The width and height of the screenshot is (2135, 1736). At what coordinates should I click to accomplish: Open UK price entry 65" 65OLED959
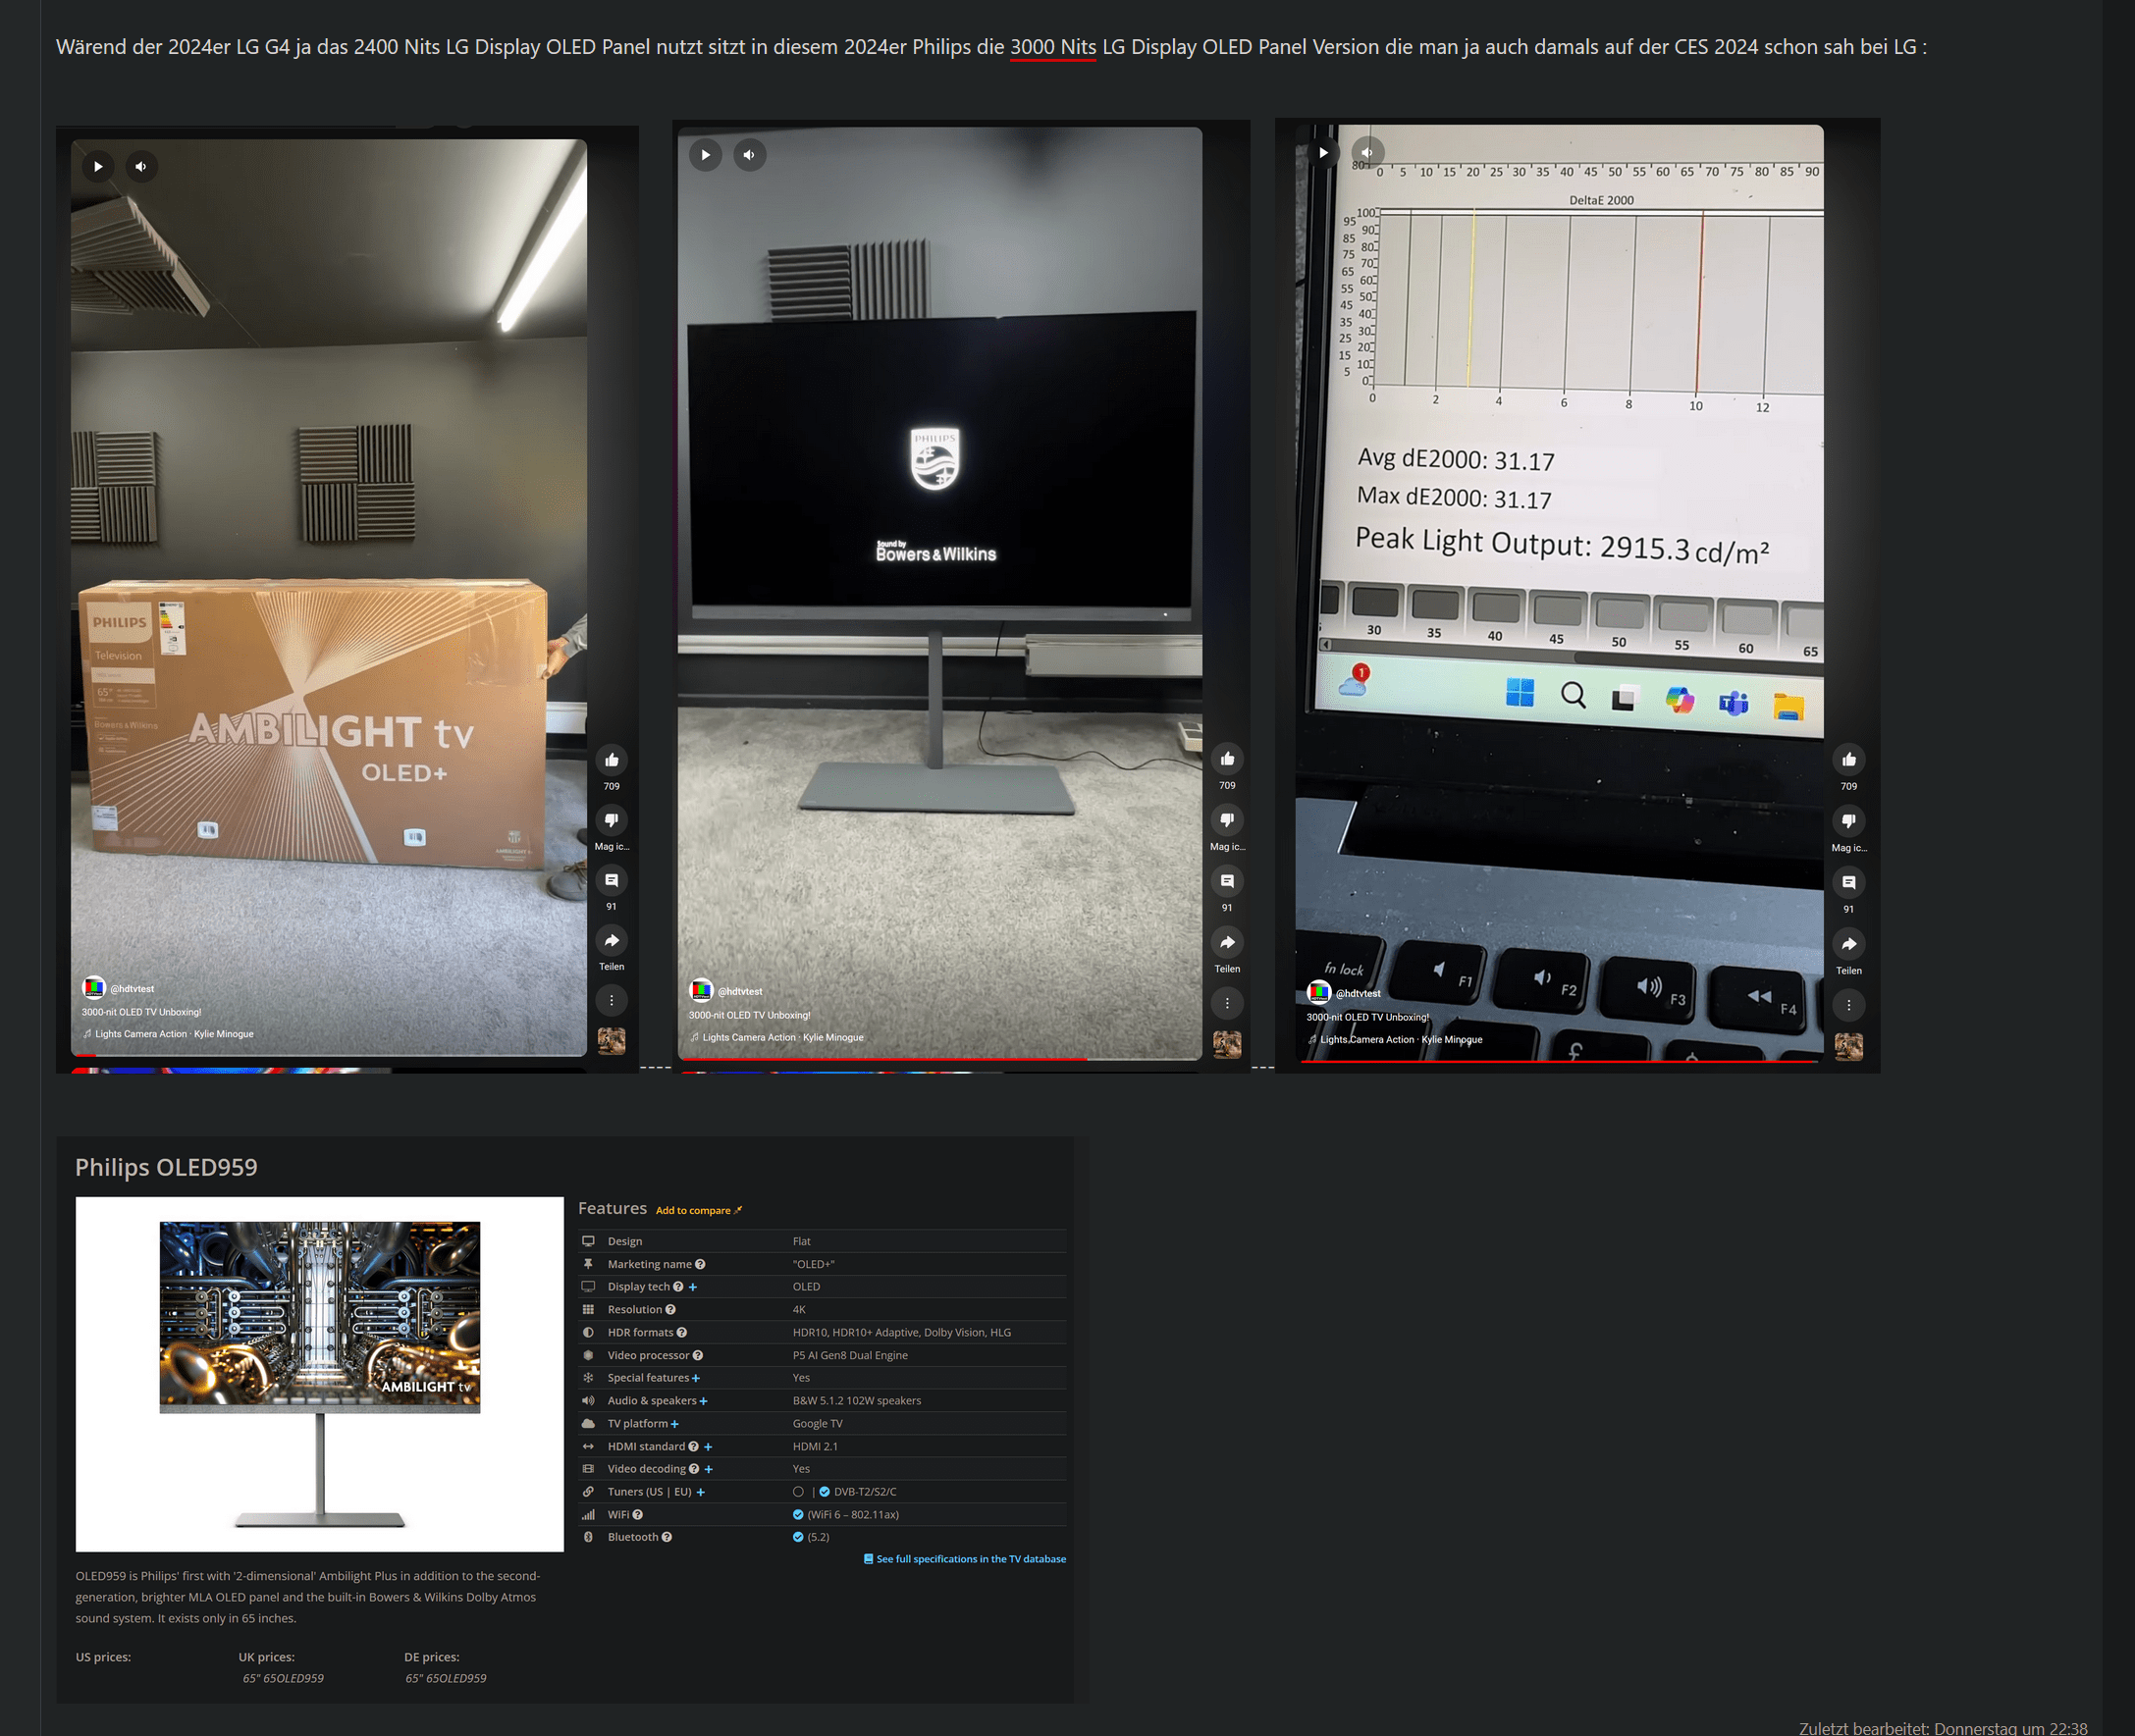tap(283, 1679)
